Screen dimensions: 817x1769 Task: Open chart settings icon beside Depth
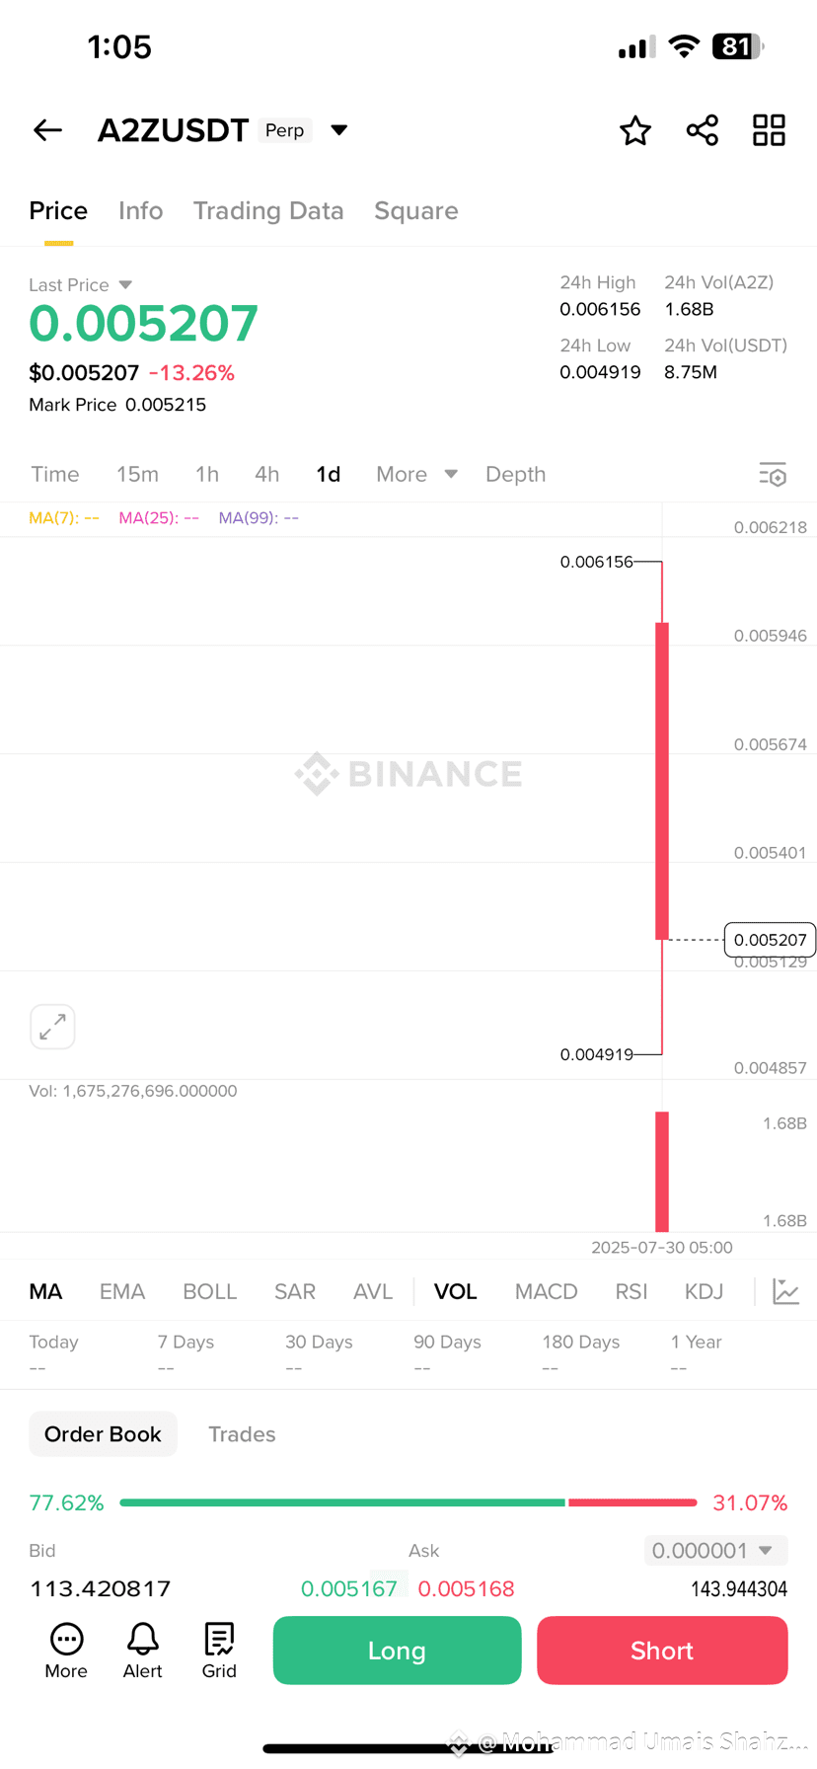(773, 475)
